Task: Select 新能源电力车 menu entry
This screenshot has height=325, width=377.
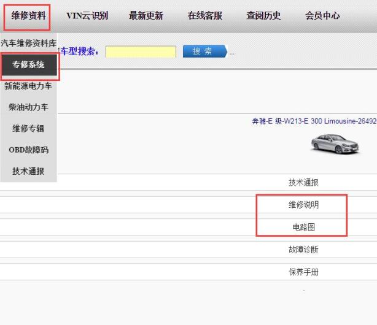Action: point(28,86)
